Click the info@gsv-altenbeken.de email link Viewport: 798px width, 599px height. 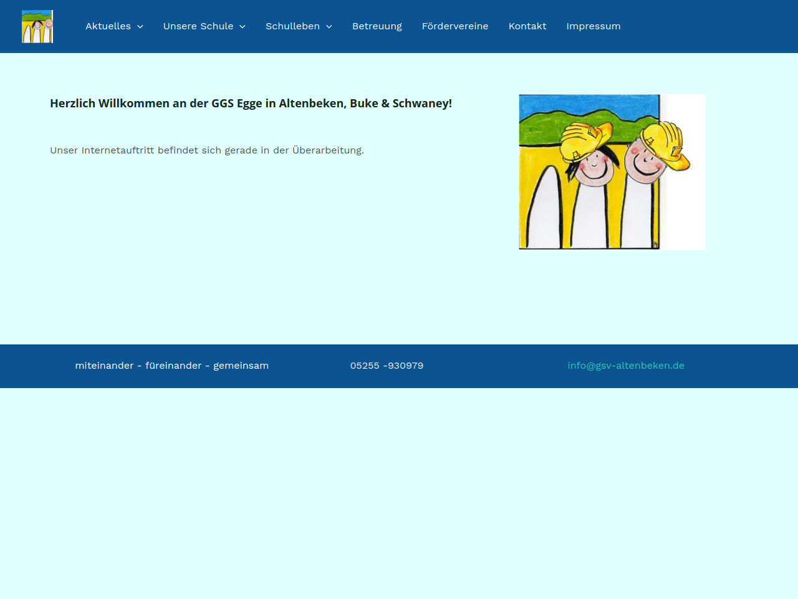625,366
